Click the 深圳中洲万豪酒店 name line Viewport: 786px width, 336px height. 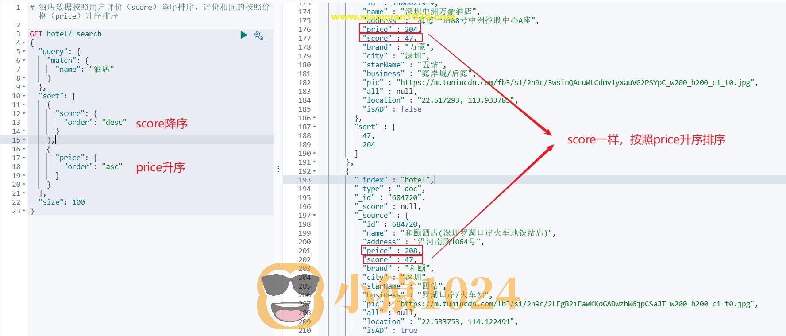421,12
